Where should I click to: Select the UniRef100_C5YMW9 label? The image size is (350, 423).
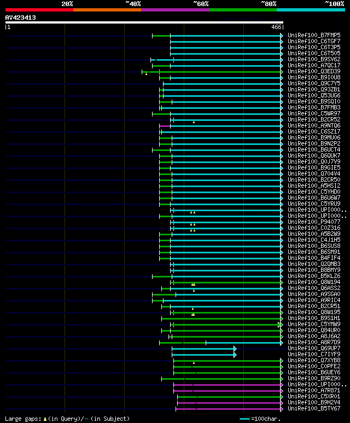point(314,324)
